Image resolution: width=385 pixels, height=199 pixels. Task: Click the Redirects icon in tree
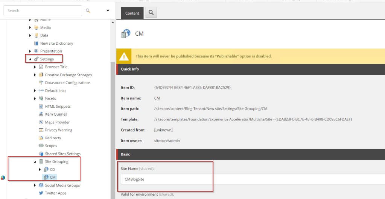coord(41,138)
